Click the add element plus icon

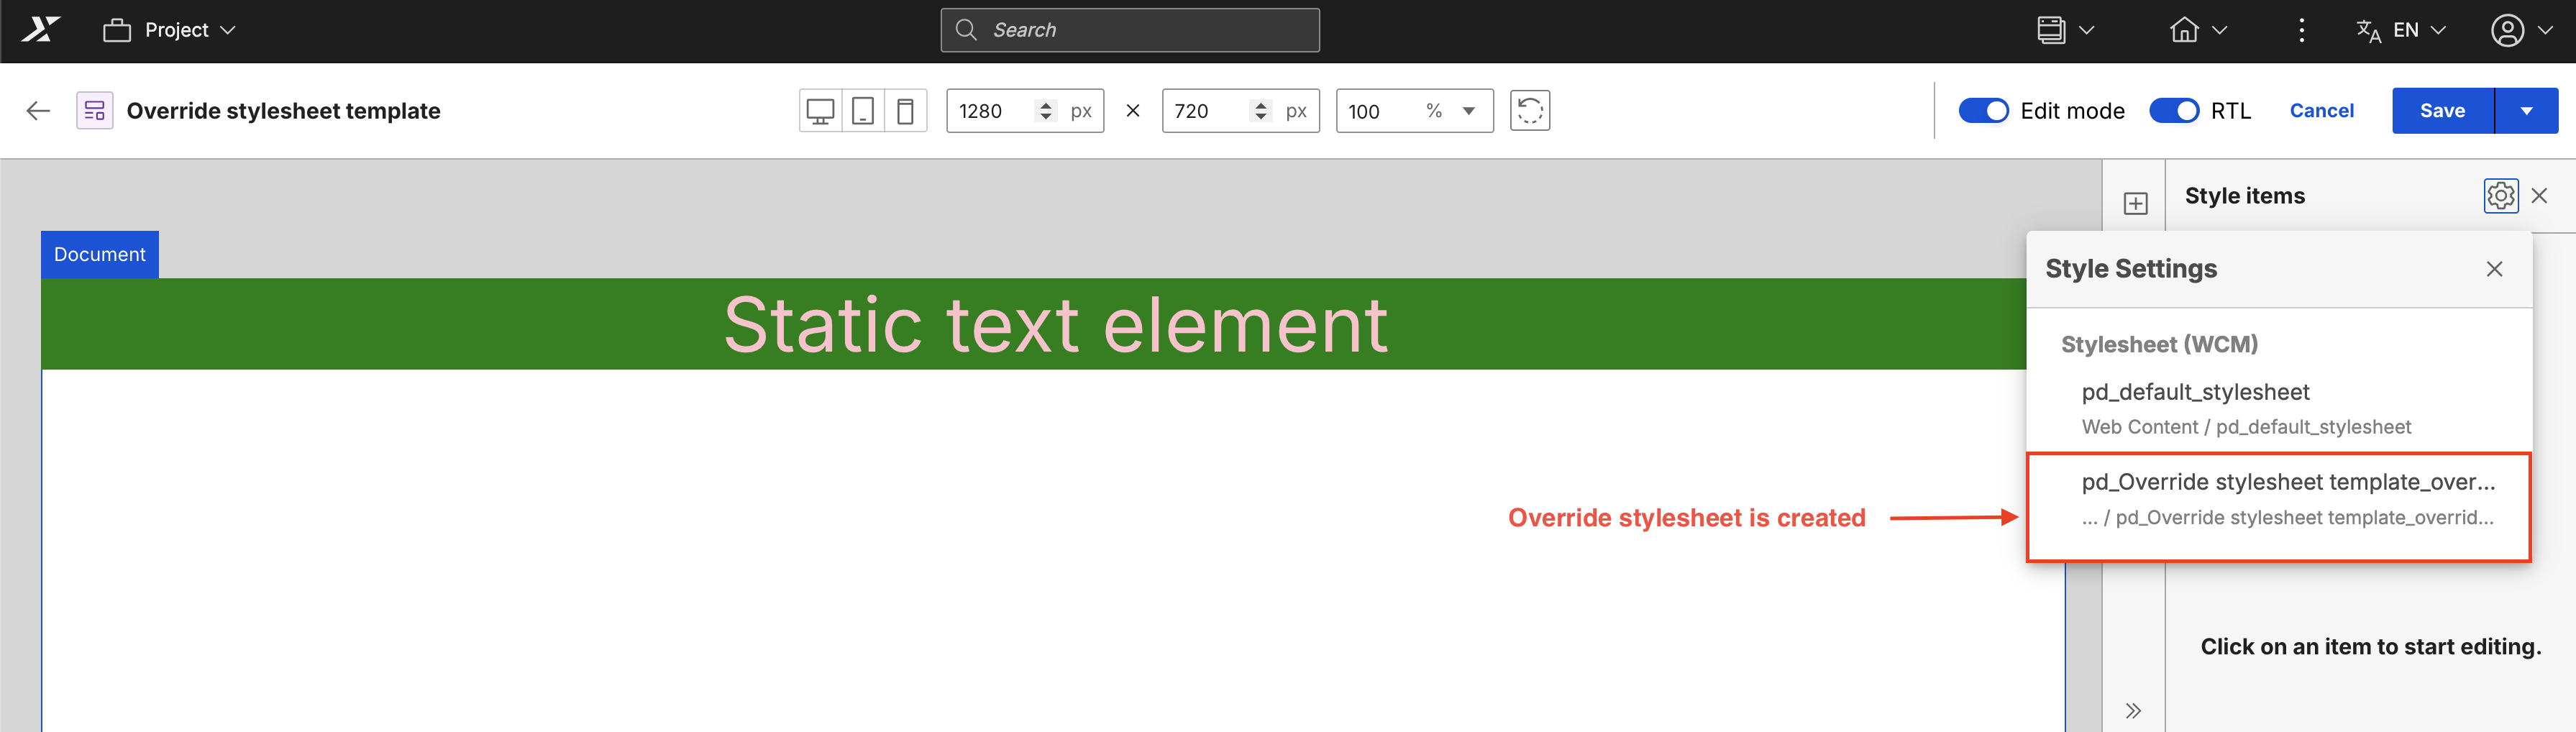(2135, 204)
